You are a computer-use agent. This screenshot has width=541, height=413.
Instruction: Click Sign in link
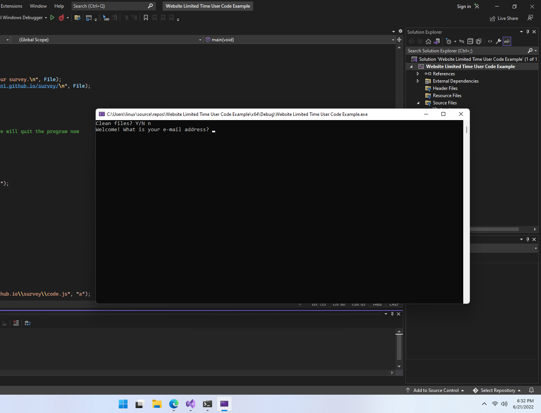point(464,6)
